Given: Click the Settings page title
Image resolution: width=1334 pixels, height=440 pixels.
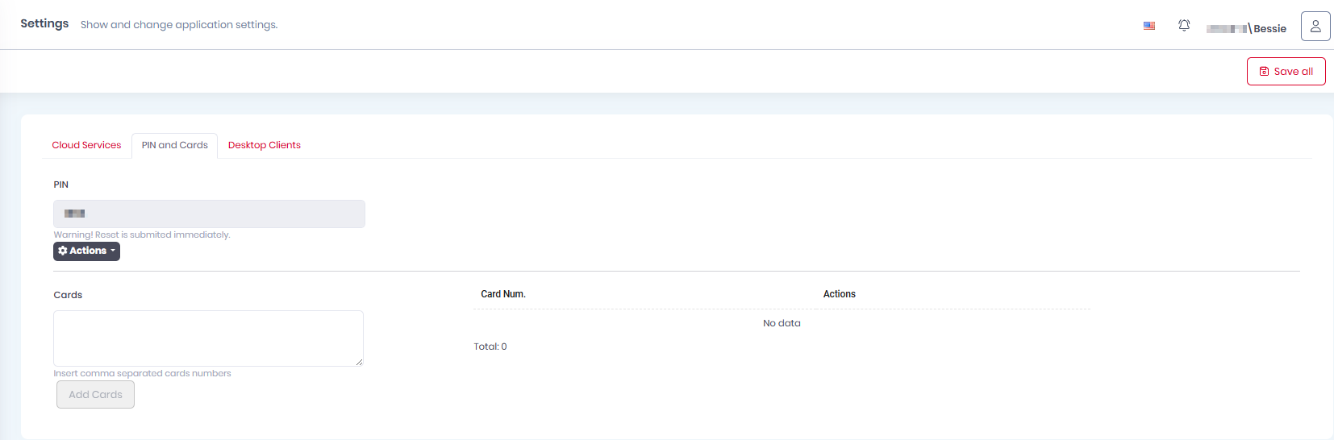Looking at the screenshot, I should click(x=44, y=24).
